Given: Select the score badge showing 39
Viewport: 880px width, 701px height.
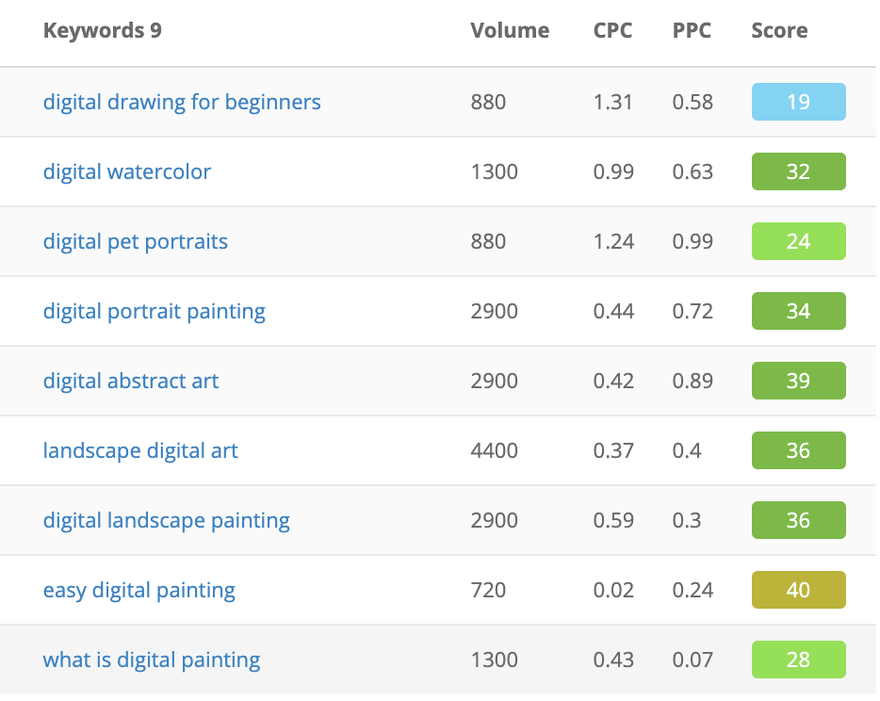Looking at the screenshot, I should click(798, 381).
